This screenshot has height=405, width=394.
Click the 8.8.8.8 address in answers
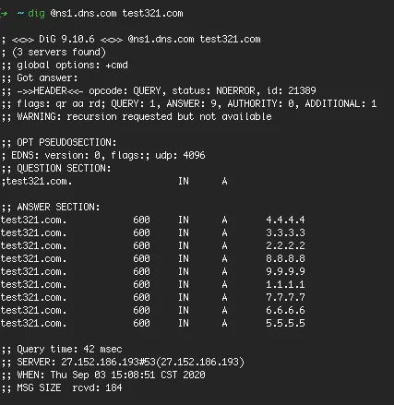(285, 258)
